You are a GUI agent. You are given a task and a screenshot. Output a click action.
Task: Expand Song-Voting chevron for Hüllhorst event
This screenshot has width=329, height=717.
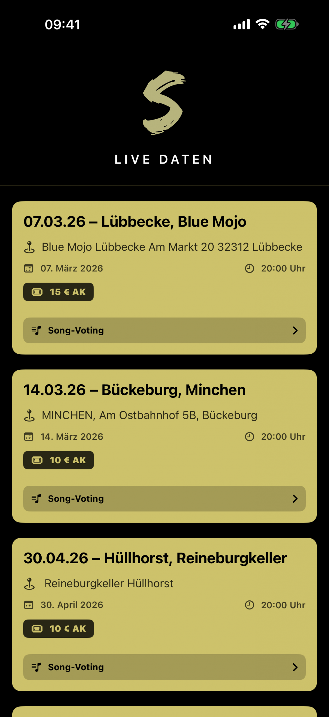coord(295,667)
